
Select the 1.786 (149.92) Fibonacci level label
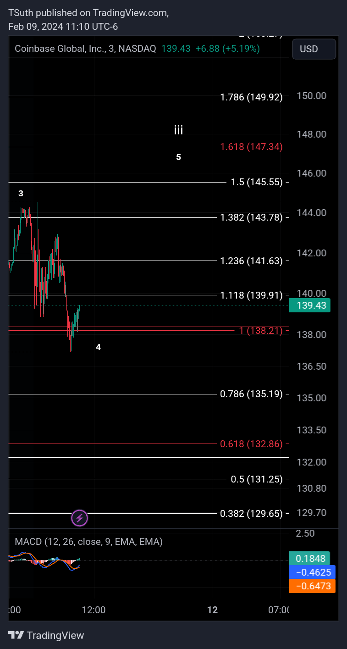[251, 97]
